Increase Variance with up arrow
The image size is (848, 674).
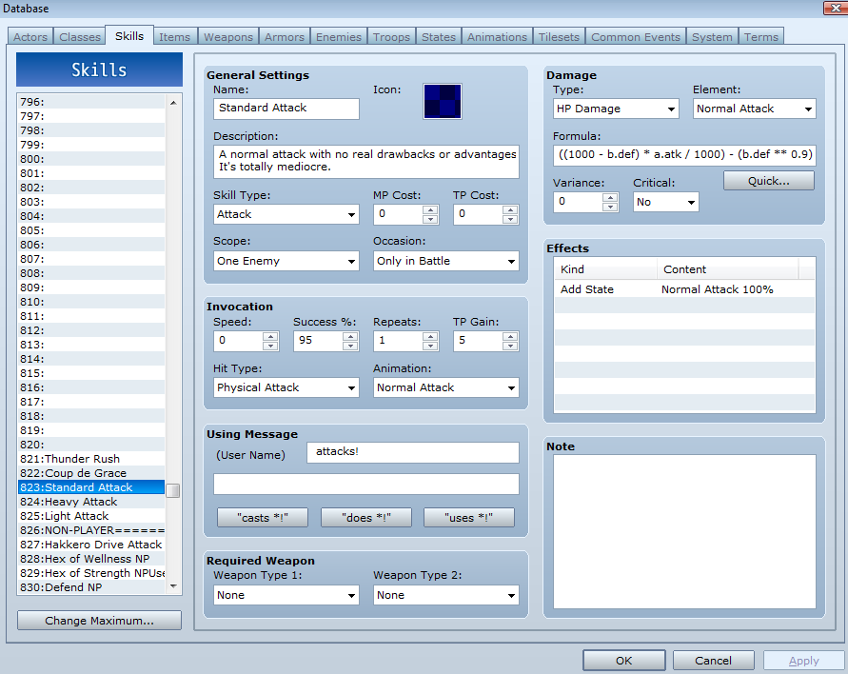coord(610,197)
